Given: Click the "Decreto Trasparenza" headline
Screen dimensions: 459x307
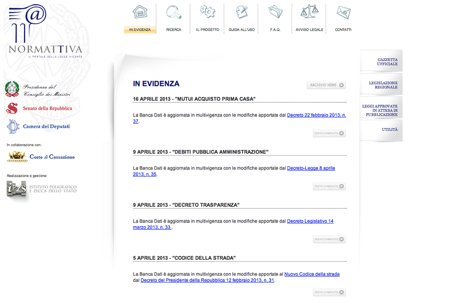Looking at the screenshot, I should (186, 205).
